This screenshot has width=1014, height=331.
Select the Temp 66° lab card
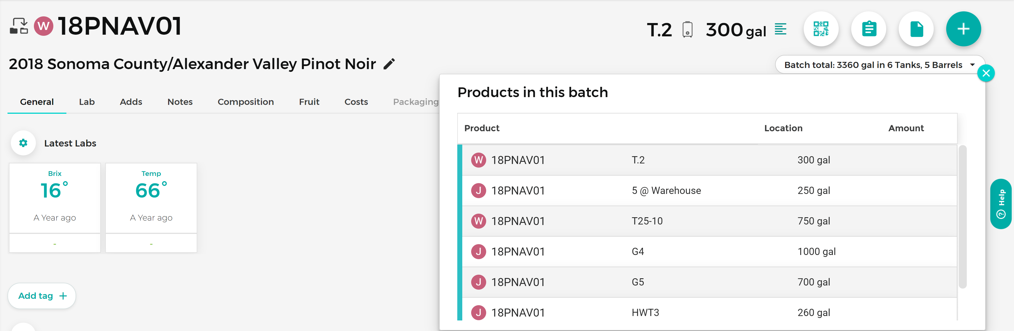[x=151, y=208]
